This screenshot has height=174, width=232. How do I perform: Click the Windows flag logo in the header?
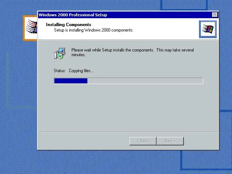pyautogui.click(x=208, y=29)
